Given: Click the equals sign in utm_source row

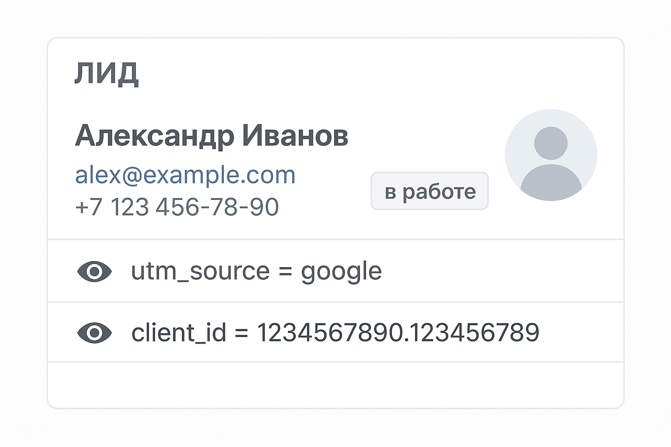Looking at the screenshot, I should click(x=285, y=272).
